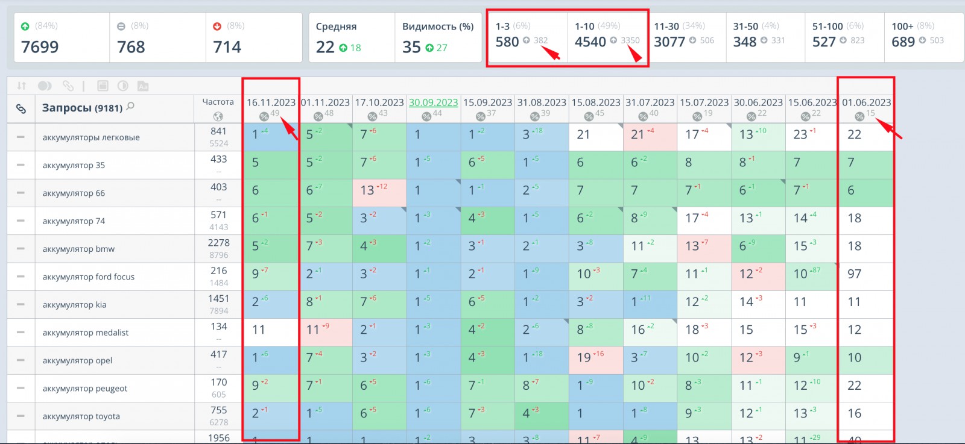The height and width of the screenshot is (444, 965).
Task: Click the percent icon under 30.06.2023
Action: [751, 116]
